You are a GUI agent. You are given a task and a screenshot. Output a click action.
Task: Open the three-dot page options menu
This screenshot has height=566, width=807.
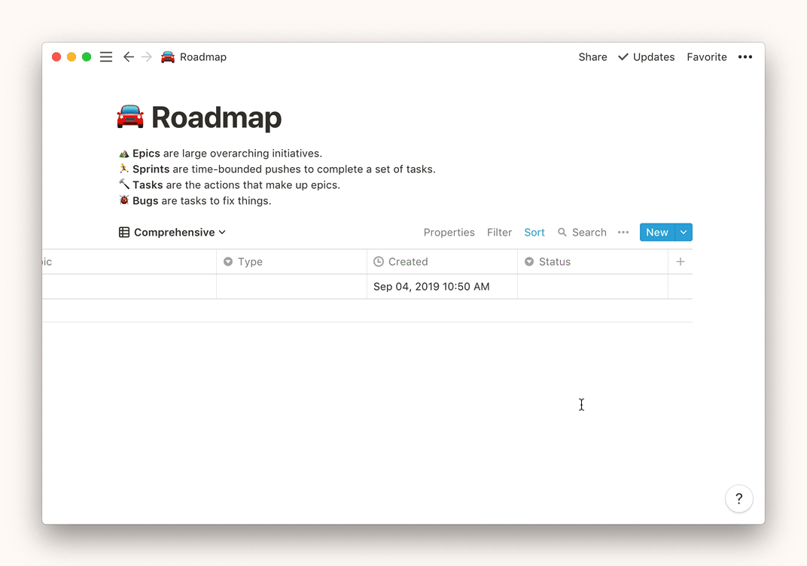click(x=745, y=57)
